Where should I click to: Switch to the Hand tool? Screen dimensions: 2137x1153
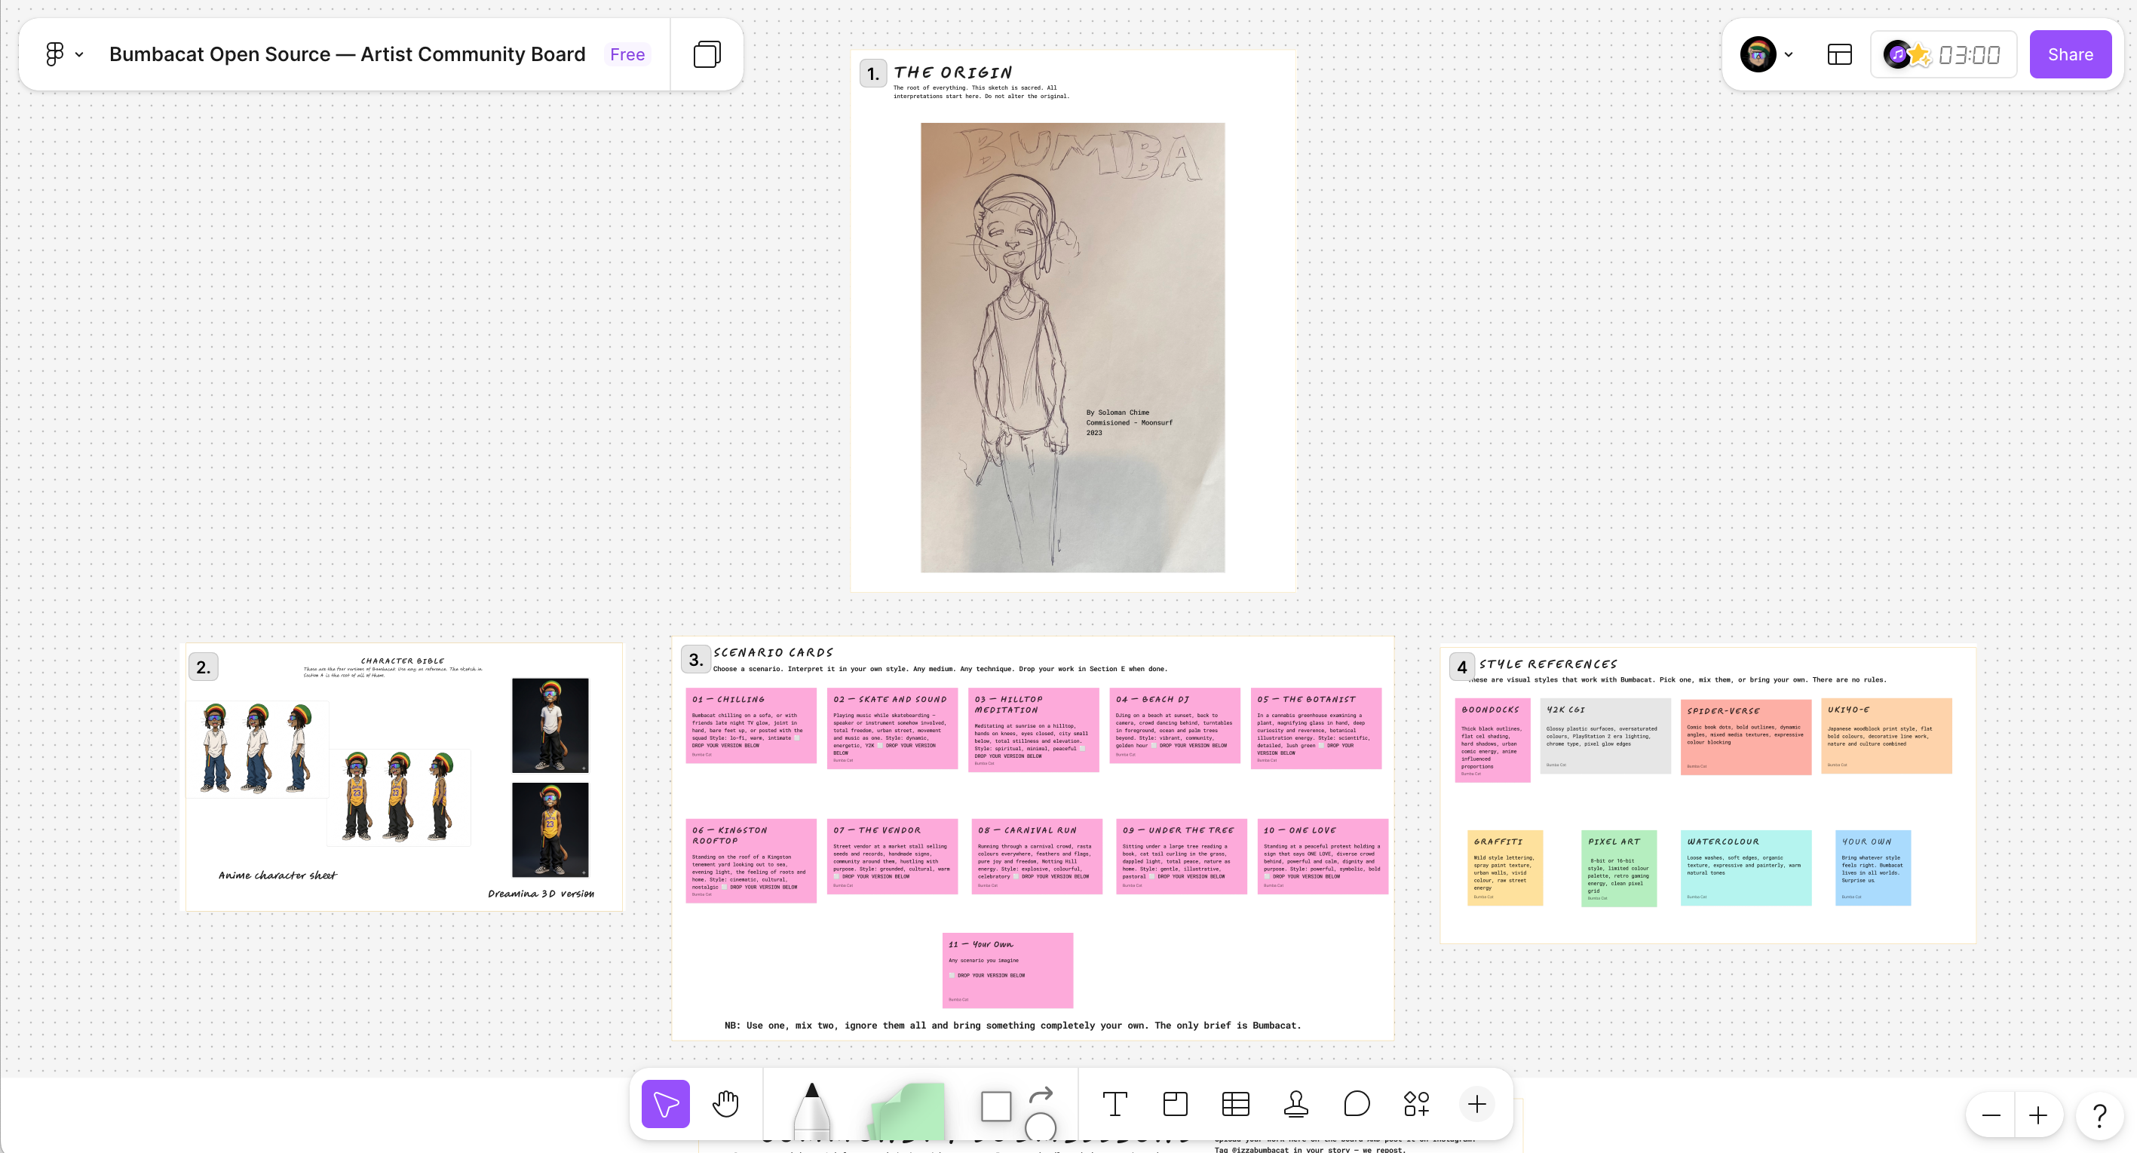725,1103
